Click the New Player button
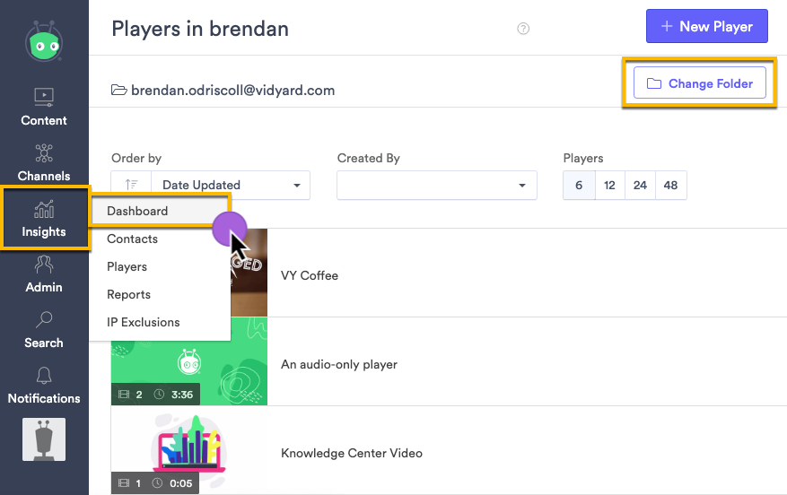 [707, 26]
